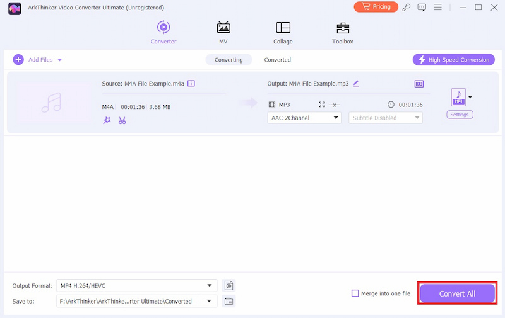Open the feedback chat icon
The width and height of the screenshot is (505, 318).
[422, 7]
